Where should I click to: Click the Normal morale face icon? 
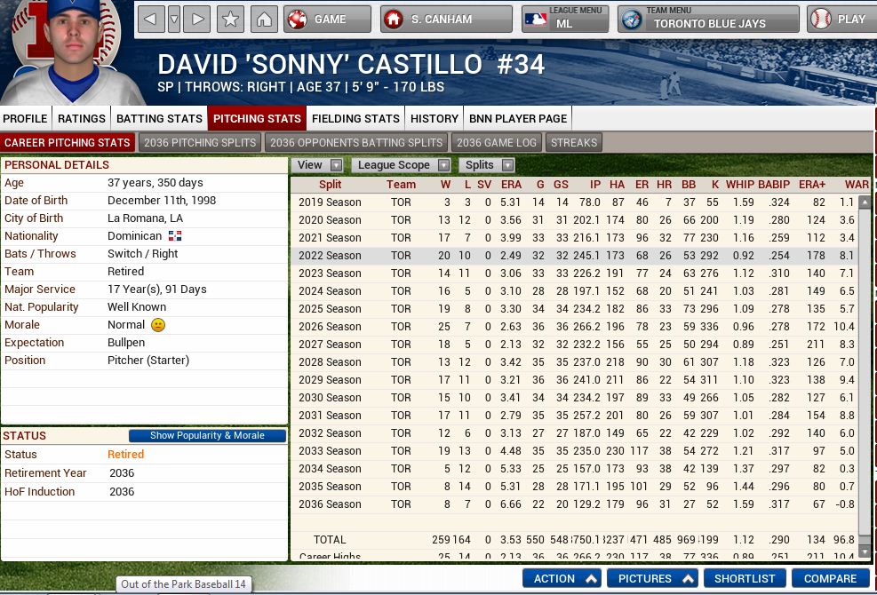coord(158,325)
